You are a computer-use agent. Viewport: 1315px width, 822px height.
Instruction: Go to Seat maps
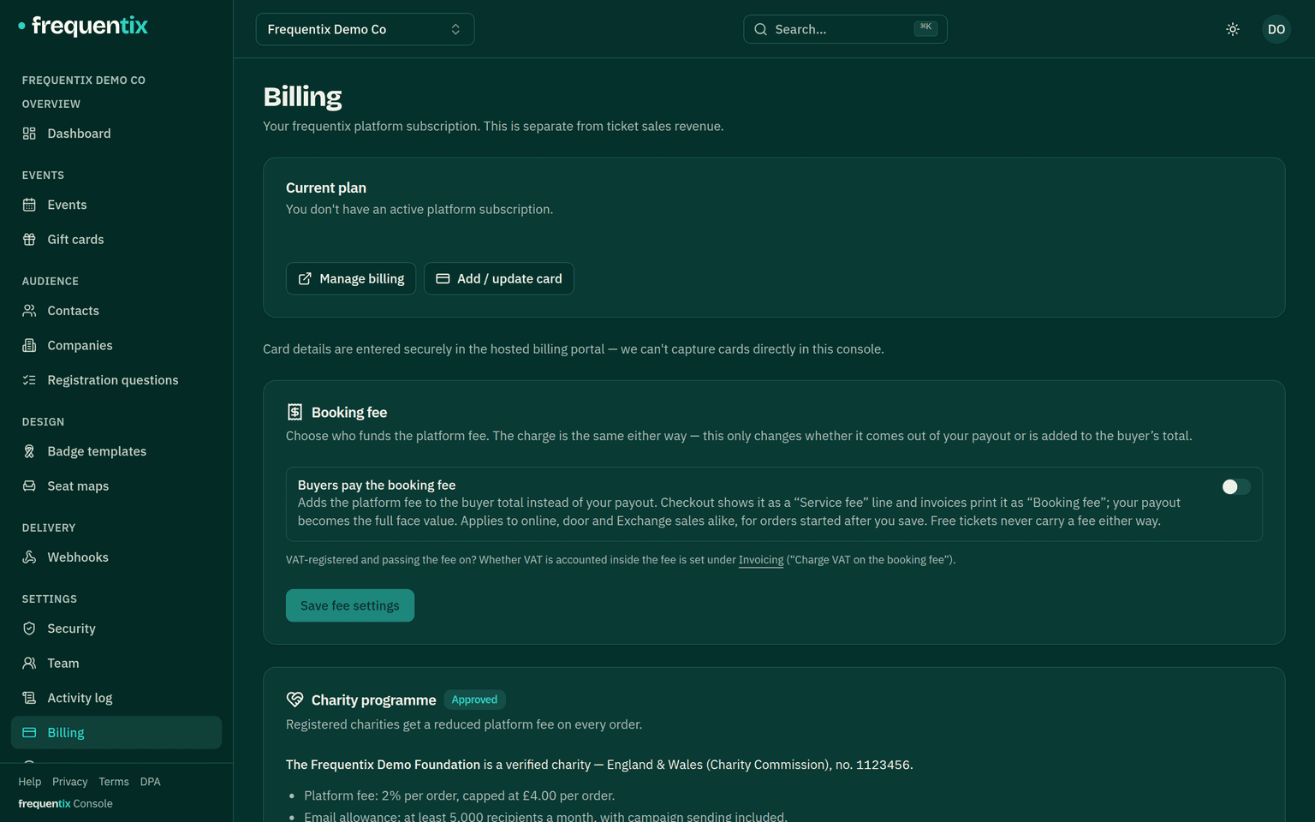click(116, 486)
